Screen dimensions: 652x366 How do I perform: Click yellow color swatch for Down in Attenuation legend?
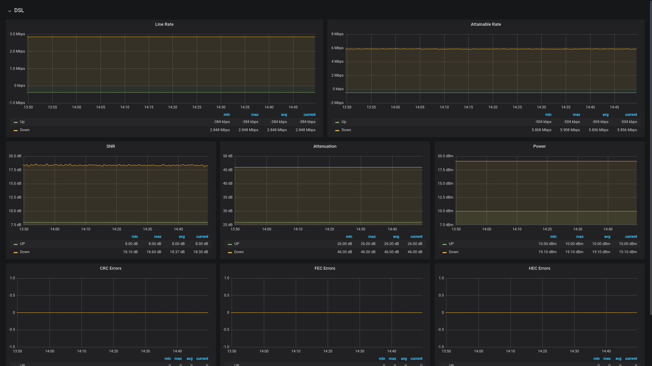click(230, 252)
